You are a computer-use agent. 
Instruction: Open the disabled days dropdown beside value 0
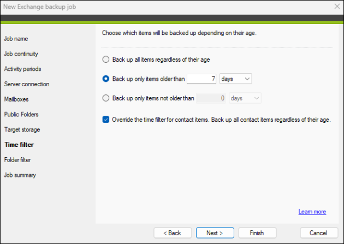[x=245, y=98]
